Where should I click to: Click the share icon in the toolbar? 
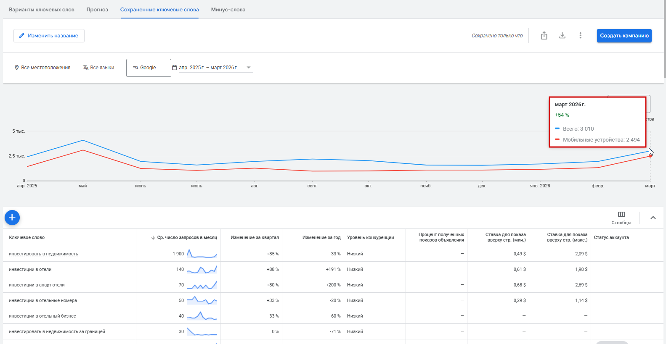(x=544, y=36)
